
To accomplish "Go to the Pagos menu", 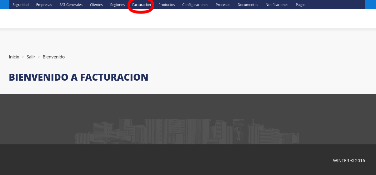I will click(300, 5).
